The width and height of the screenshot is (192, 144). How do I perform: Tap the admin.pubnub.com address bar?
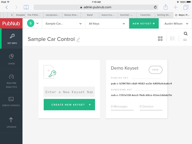[x=96, y=7]
